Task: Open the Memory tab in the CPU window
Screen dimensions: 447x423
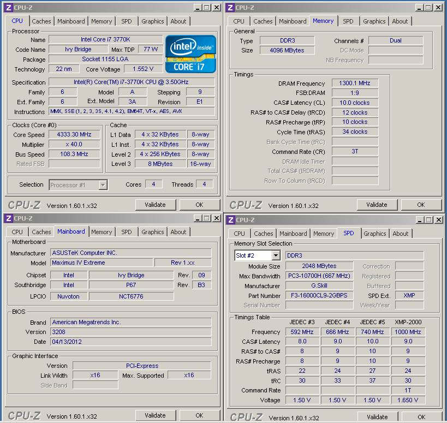Action: [102, 21]
